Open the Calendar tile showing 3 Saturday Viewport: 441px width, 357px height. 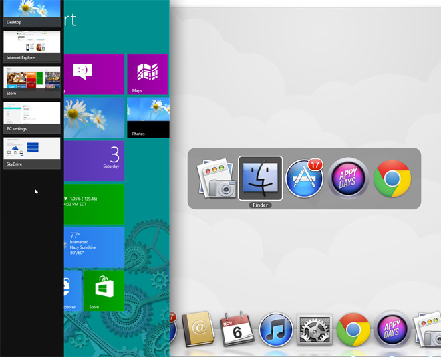(x=94, y=161)
